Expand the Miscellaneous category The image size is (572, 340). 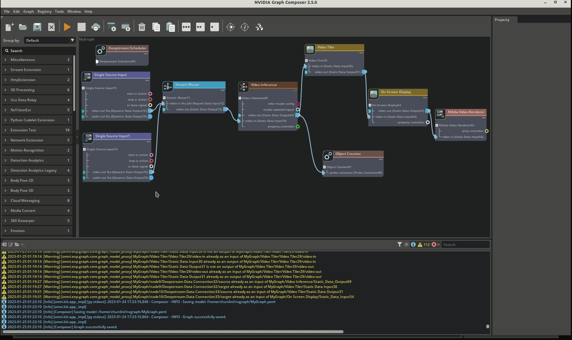coord(37,59)
